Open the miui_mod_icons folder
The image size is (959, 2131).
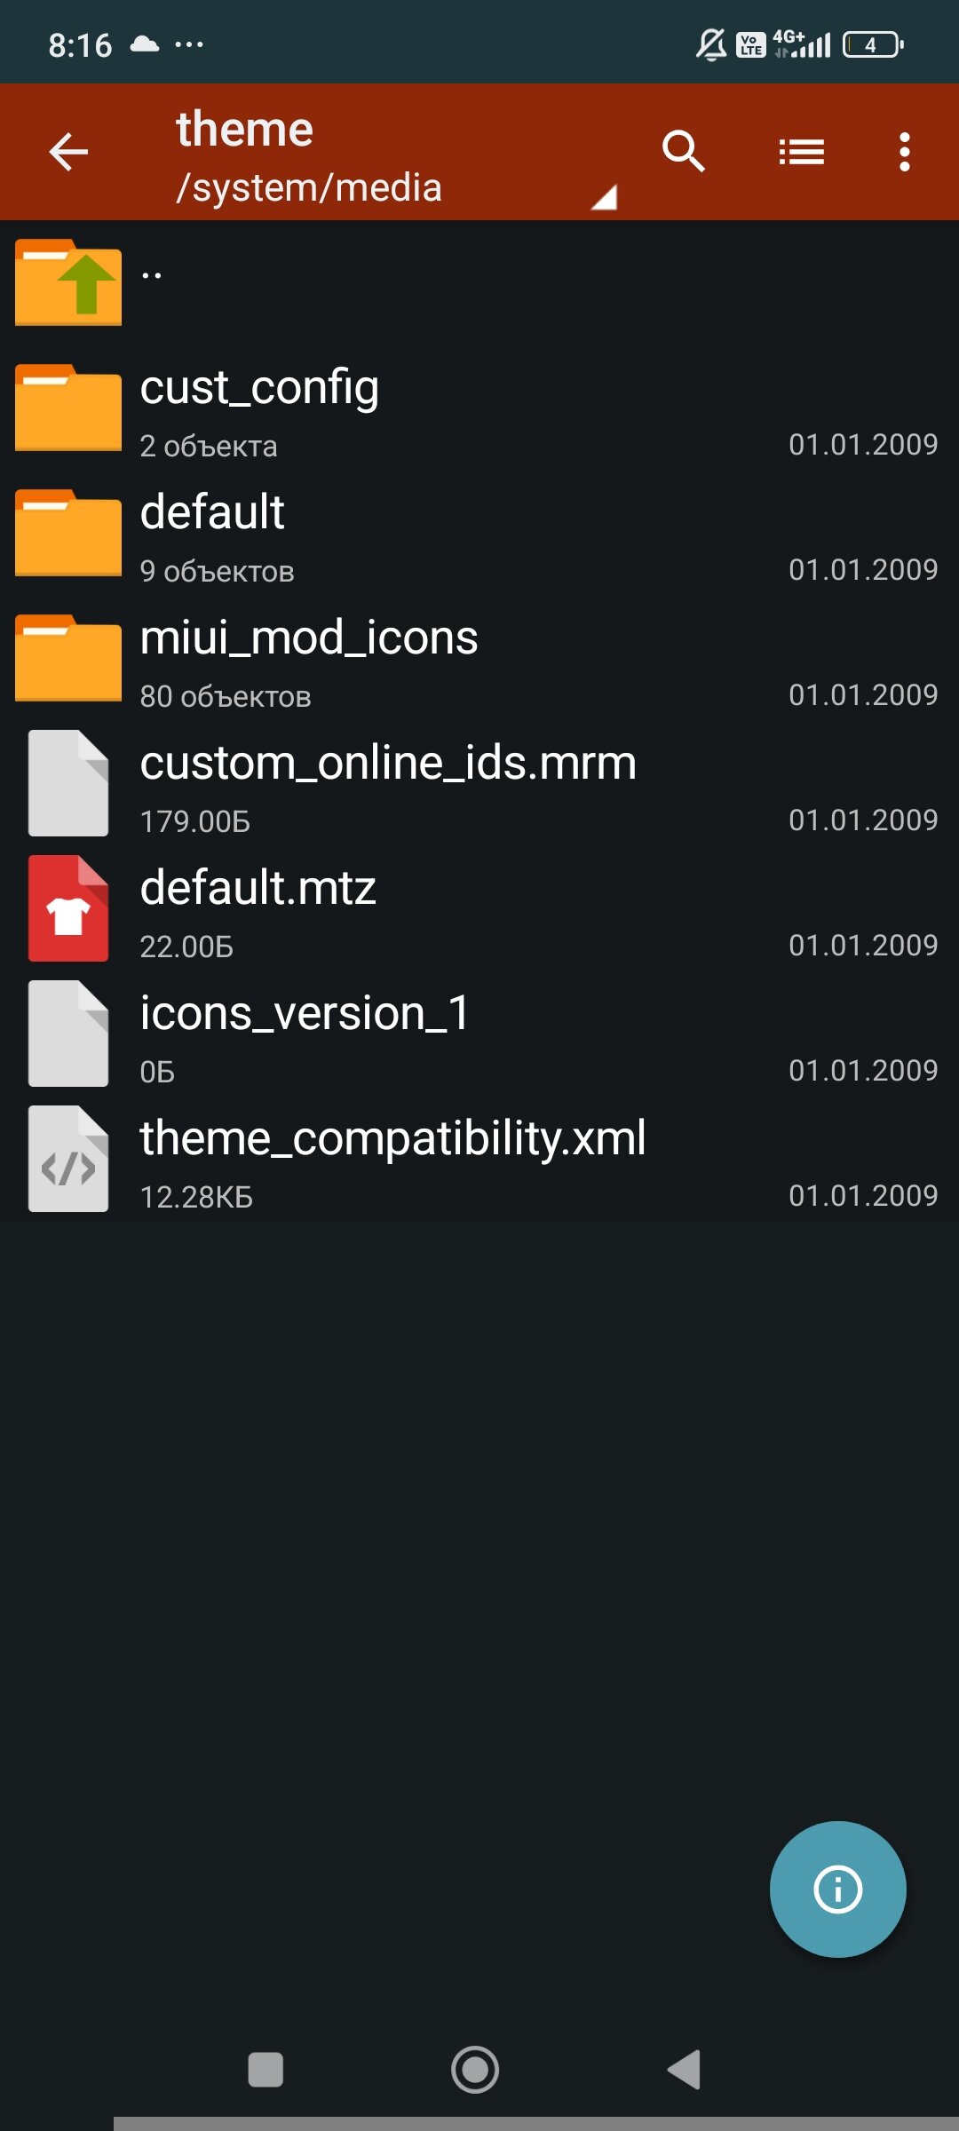[479, 658]
